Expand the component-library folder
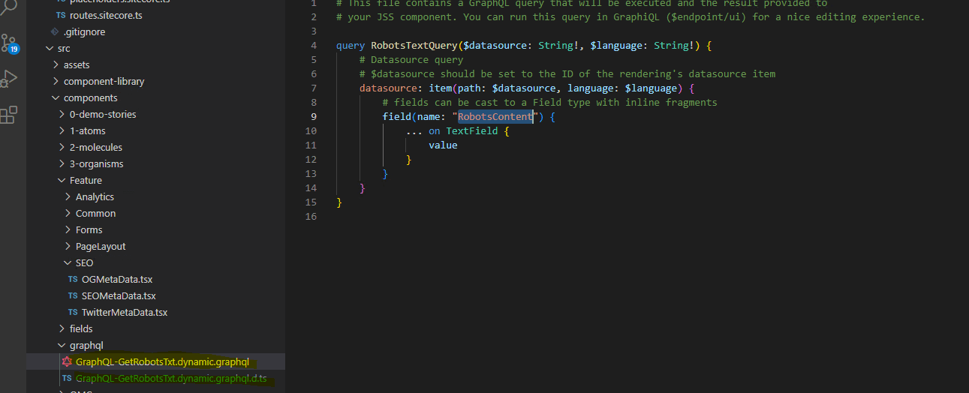The width and height of the screenshot is (969, 393). click(x=56, y=81)
